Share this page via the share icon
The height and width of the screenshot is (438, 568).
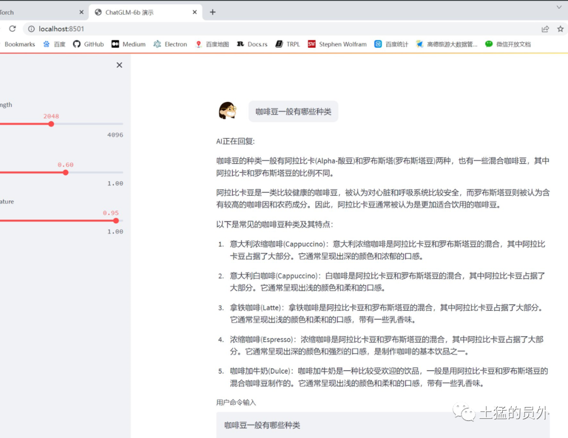pos(545,29)
